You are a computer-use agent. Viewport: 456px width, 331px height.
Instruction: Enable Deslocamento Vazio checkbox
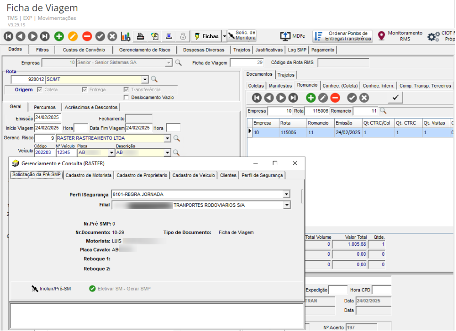coord(126,97)
